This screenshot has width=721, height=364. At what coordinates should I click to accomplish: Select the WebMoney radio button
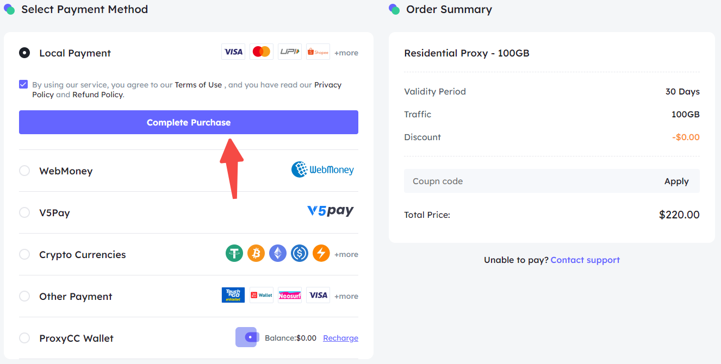coord(24,171)
